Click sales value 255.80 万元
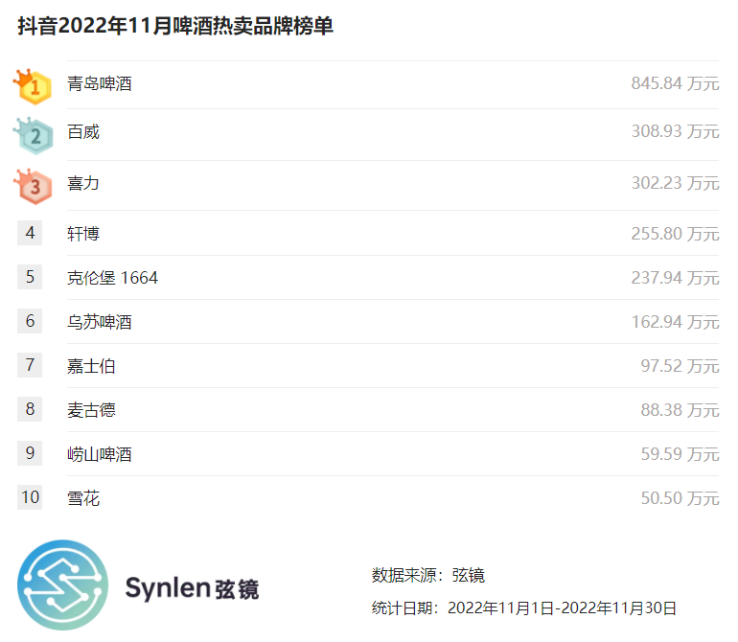This screenshot has width=738, height=642. pos(675,234)
